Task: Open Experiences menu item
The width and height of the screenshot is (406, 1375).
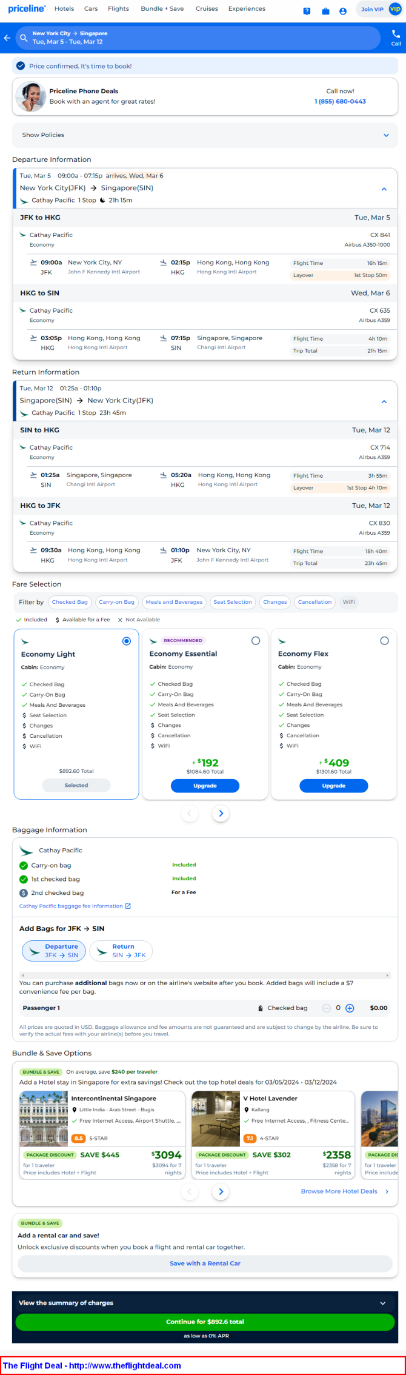Action: coord(247,9)
